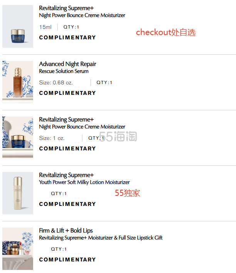Select the 1 oz. Night Power Bounce Creme image
Image resolution: width=236 pixels, height=273 pixels.
pyautogui.click(x=18, y=138)
